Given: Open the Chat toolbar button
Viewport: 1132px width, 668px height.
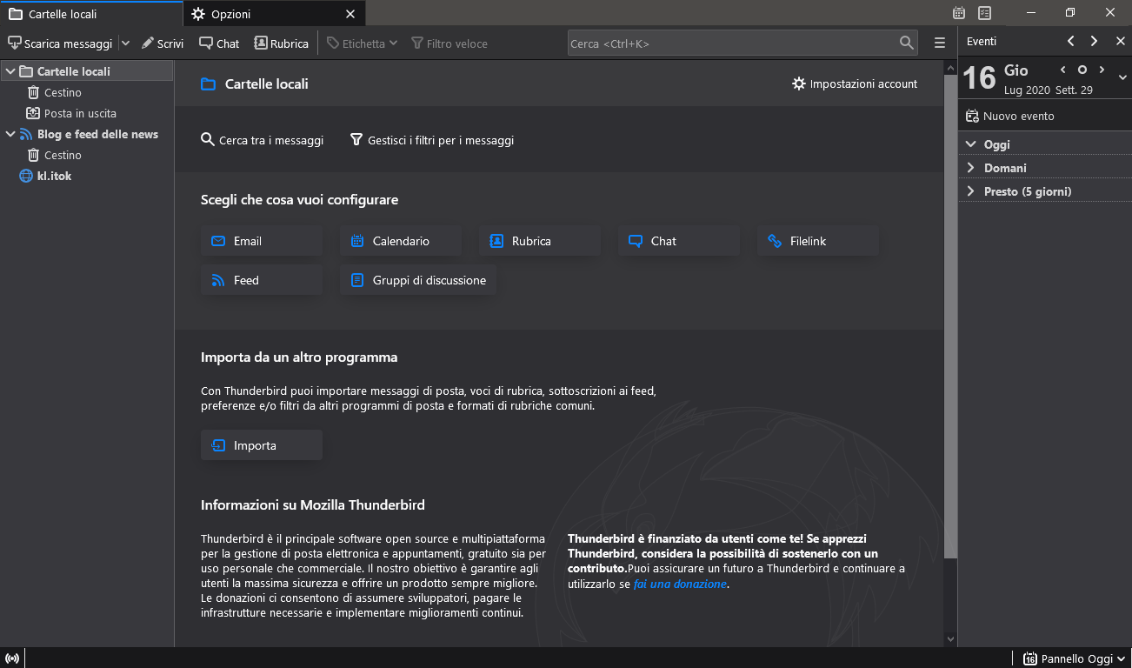Looking at the screenshot, I should pos(219,43).
